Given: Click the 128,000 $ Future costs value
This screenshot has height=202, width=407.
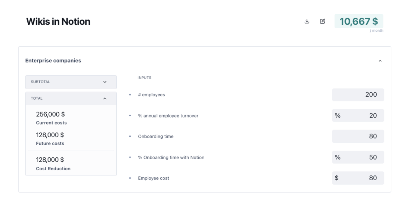Looking at the screenshot, I should (x=50, y=135).
